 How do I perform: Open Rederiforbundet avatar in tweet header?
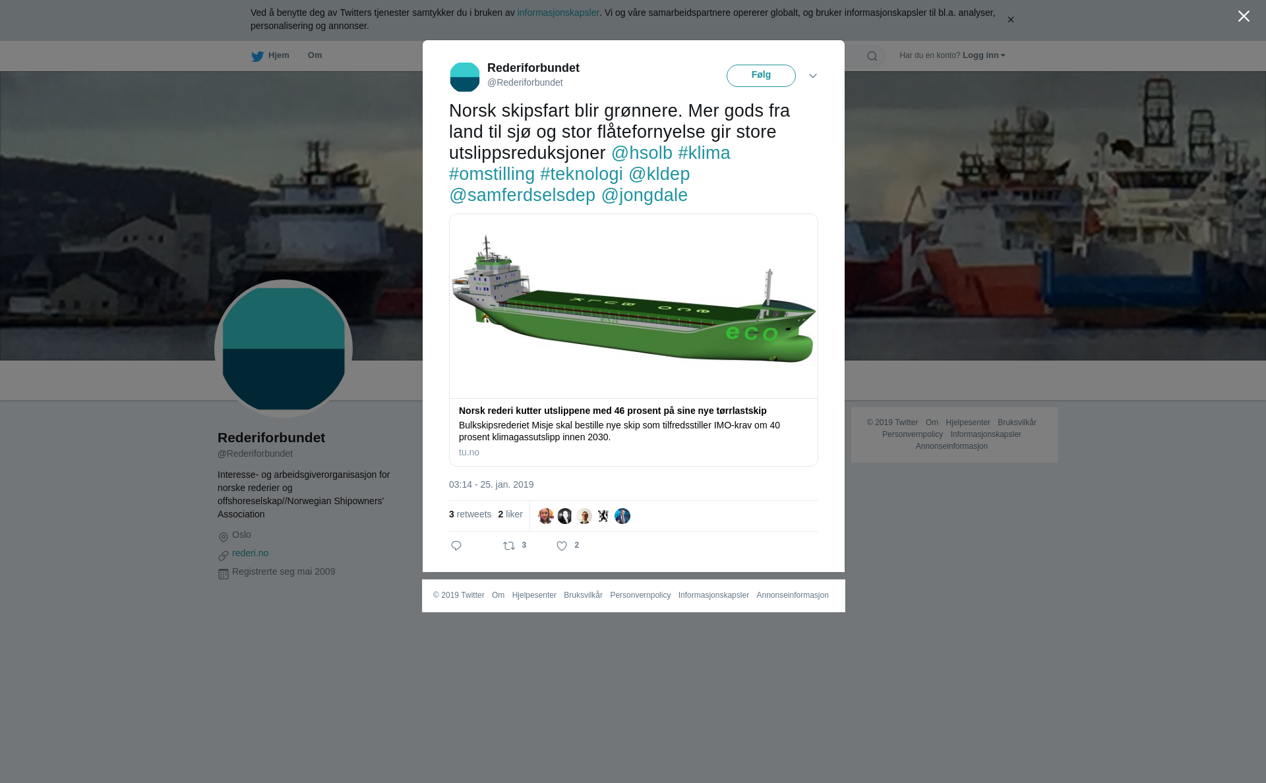point(465,76)
